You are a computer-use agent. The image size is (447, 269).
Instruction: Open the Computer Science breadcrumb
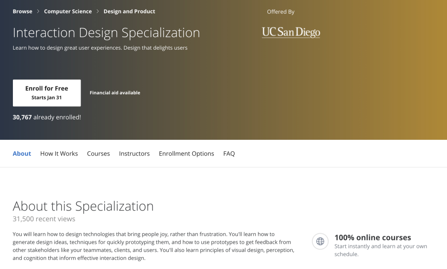pyautogui.click(x=68, y=11)
